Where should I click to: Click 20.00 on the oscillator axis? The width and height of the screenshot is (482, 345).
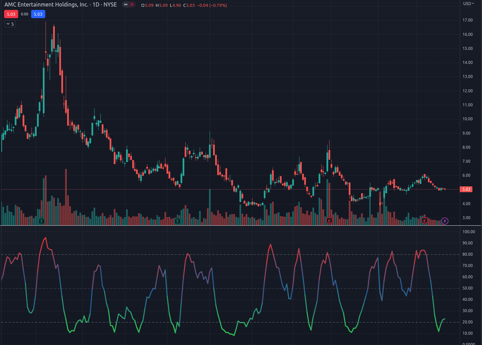tap(468, 322)
